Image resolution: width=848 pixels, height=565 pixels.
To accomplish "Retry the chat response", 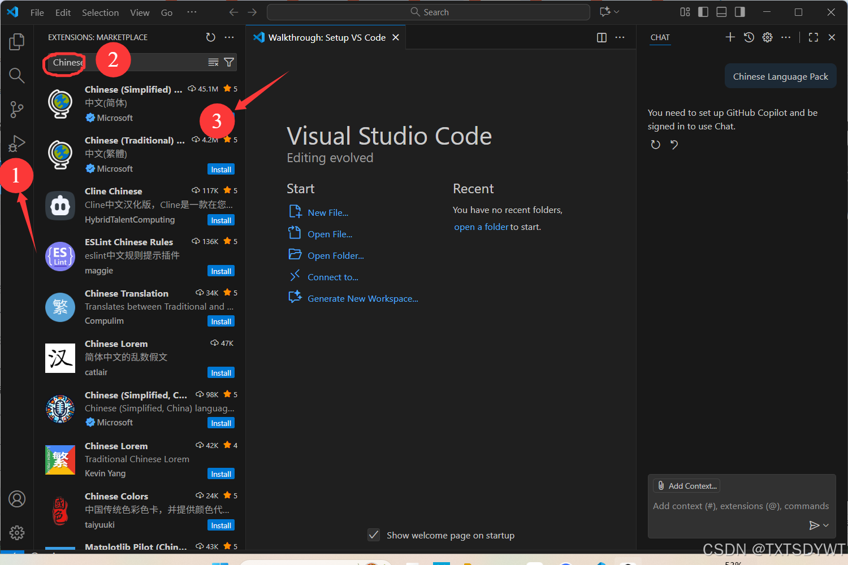I will (655, 145).
